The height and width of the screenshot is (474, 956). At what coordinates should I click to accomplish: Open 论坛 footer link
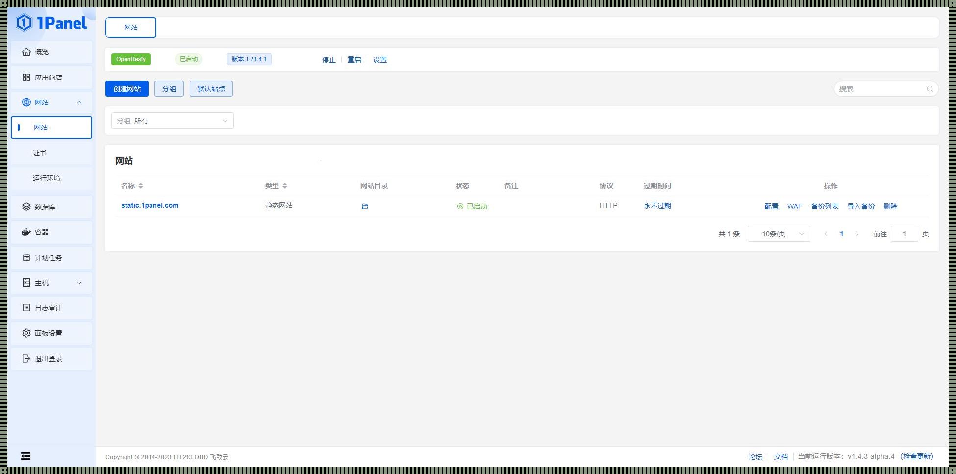(x=755, y=457)
